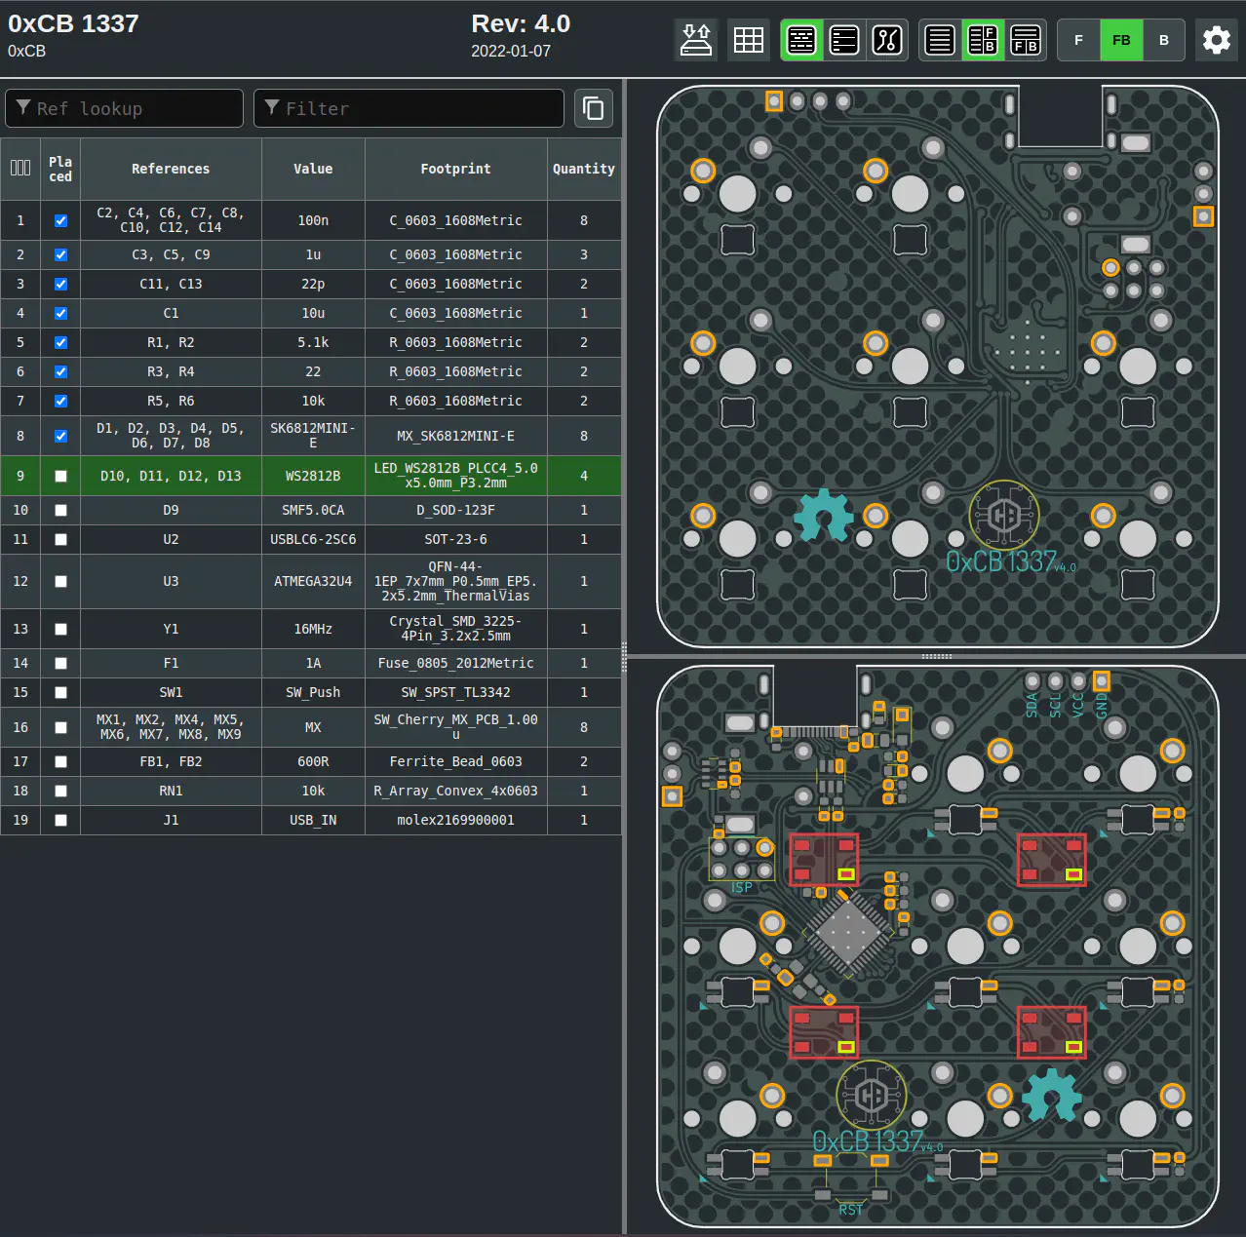Screen dimensions: 1246x1237
Task: Click the vertical splitter between BOM and canvas
Action: tap(624, 655)
